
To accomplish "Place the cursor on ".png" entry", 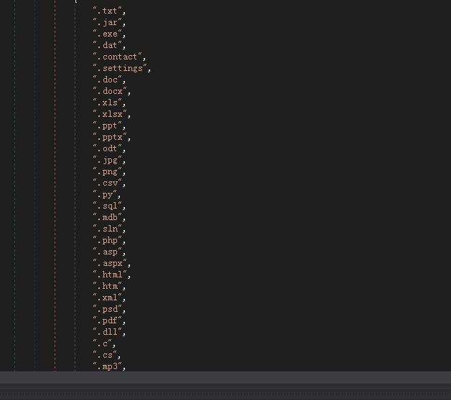I will click(x=107, y=172).
